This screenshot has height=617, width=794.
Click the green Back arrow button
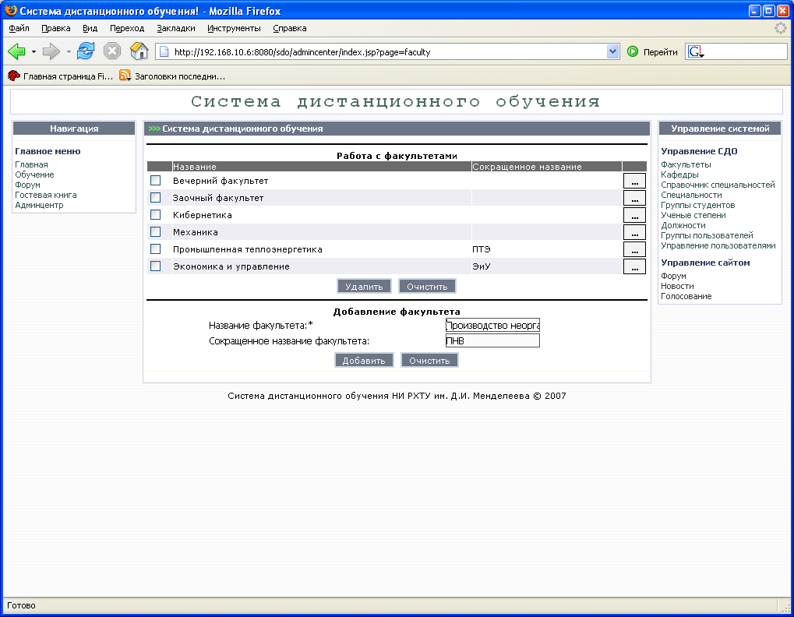pos(16,51)
